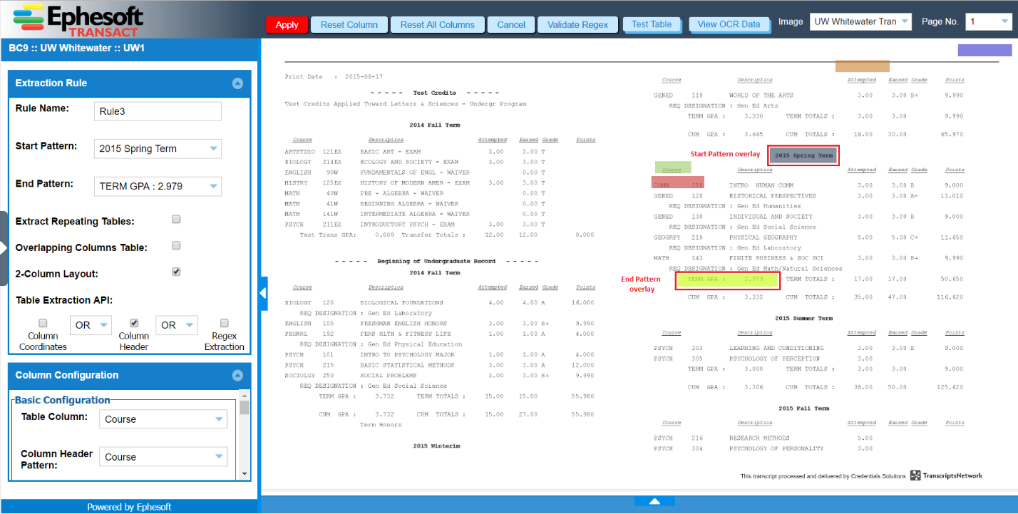Toggle the Column Header checkbox
The width and height of the screenshot is (1018, 514).
tap(134, 323)
